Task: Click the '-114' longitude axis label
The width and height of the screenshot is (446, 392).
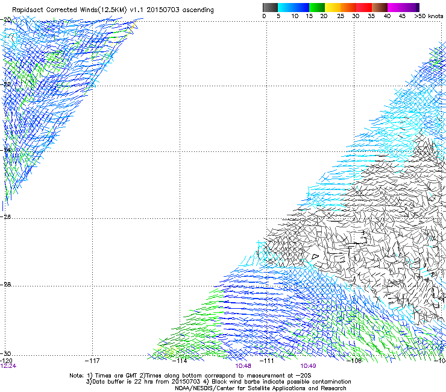Action: tap(180, 361)
